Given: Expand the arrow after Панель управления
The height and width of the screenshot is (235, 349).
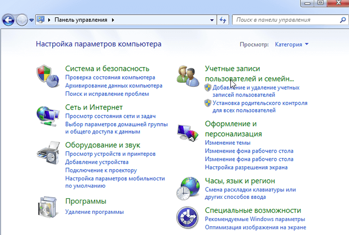Looking at the screenshot, I should [113, 20].
